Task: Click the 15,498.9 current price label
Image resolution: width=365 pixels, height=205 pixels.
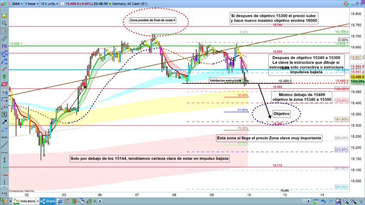Action: (x=358, y=77)
